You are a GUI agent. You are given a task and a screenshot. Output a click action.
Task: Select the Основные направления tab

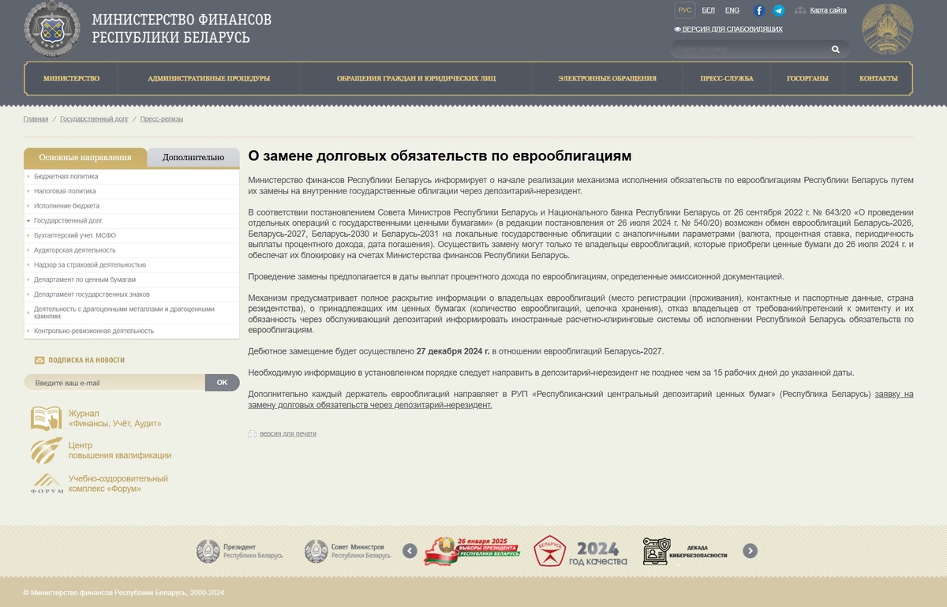[x=85, y=157]
